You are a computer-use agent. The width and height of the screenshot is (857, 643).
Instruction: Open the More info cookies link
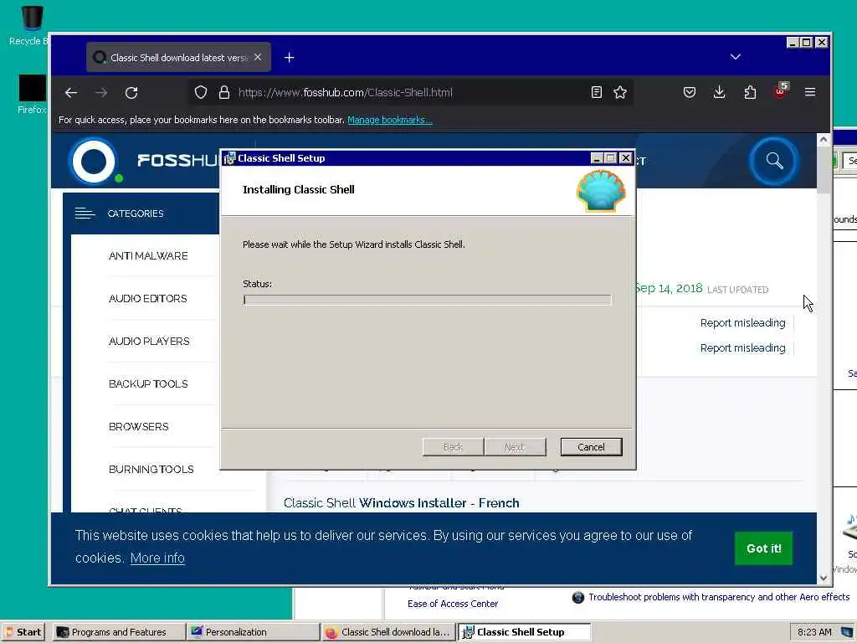coord(157,558)
